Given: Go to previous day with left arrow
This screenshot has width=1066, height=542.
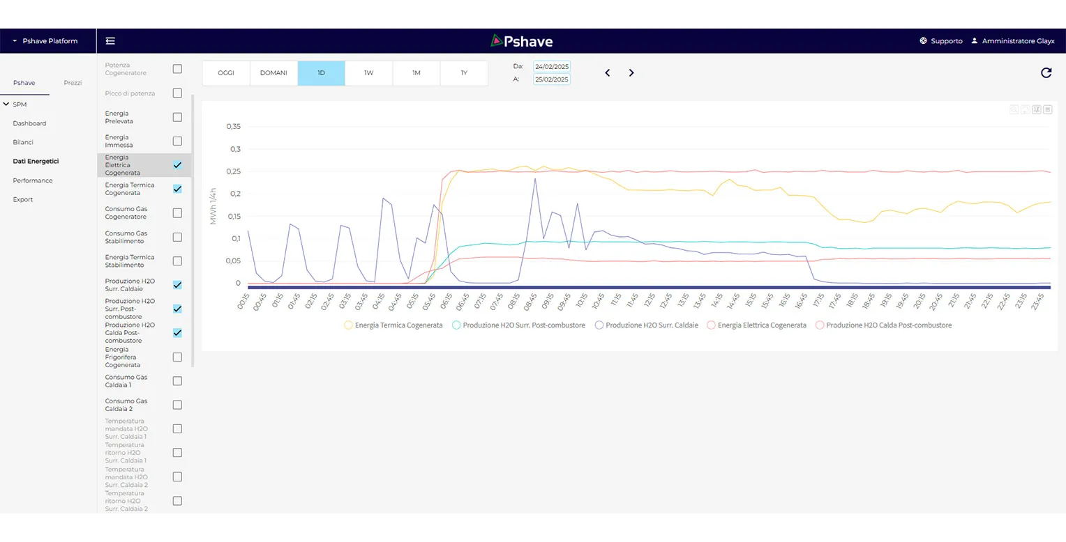Looking at the screenshot, I should tap(608, 73).
